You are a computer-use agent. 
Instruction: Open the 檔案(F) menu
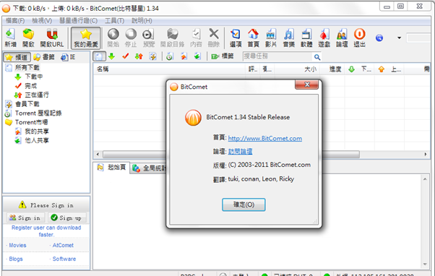point(15,20)
